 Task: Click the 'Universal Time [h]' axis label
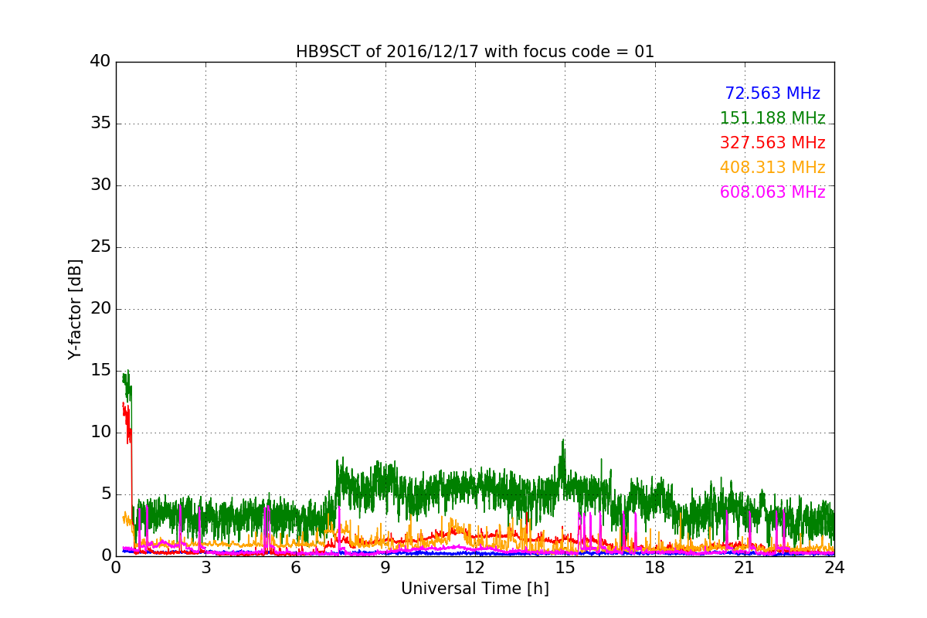[474, 589]
